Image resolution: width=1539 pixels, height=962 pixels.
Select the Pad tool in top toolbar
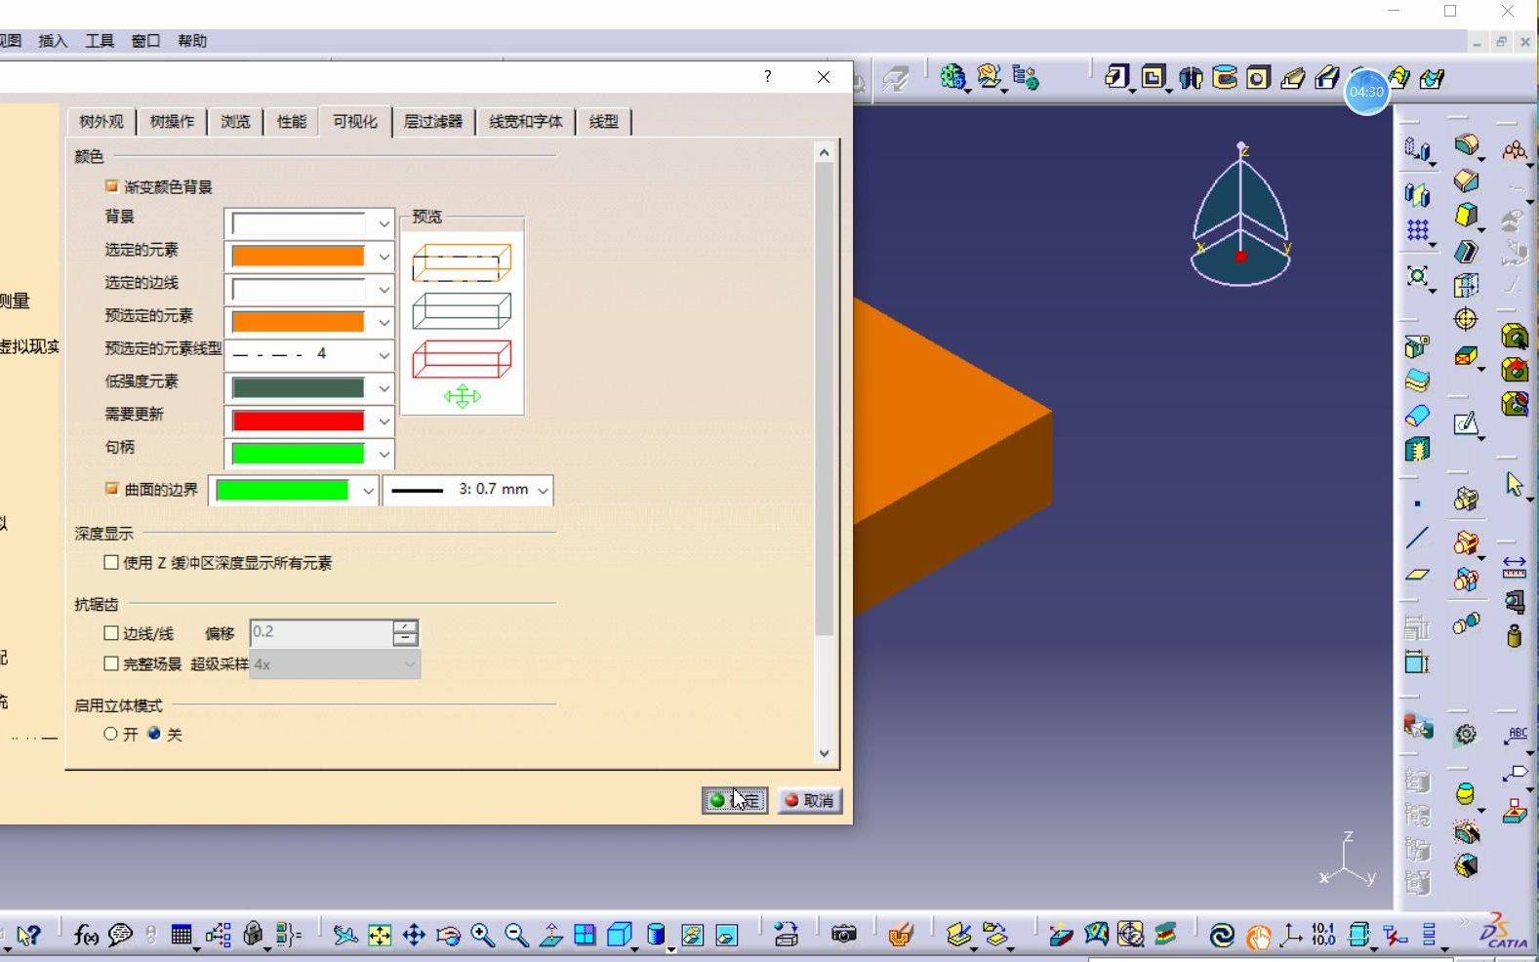1116,77
